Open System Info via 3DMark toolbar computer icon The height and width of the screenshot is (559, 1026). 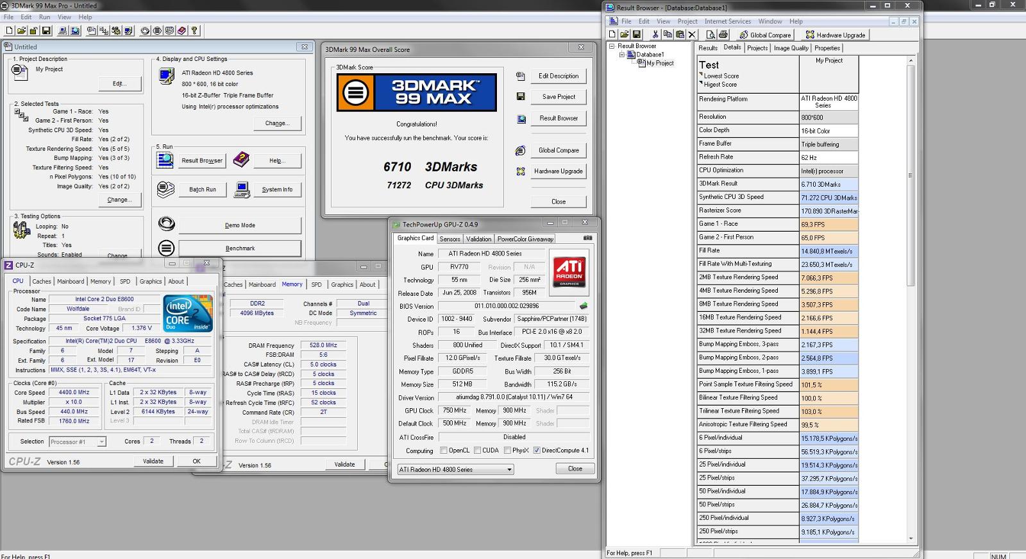[x=63, y=30]
